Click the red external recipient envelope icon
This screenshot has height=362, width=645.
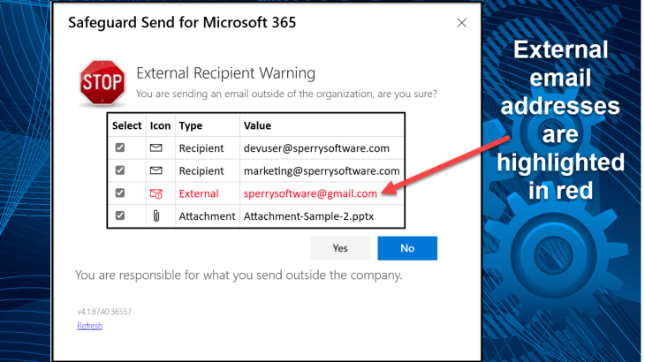coord(156,193)
